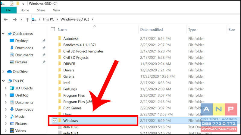Expand chevron after Windows-SSD (C:) breadcrumb
241x135 pixels.
click(92, 19)
